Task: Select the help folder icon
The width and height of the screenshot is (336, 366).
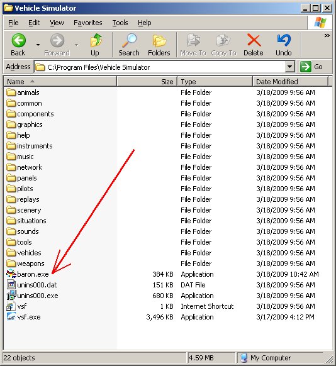Action: [11, 135]
